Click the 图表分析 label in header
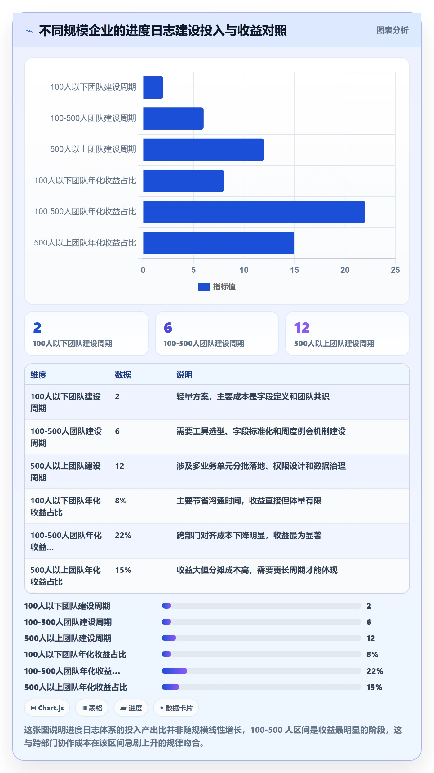 (392, 30)
